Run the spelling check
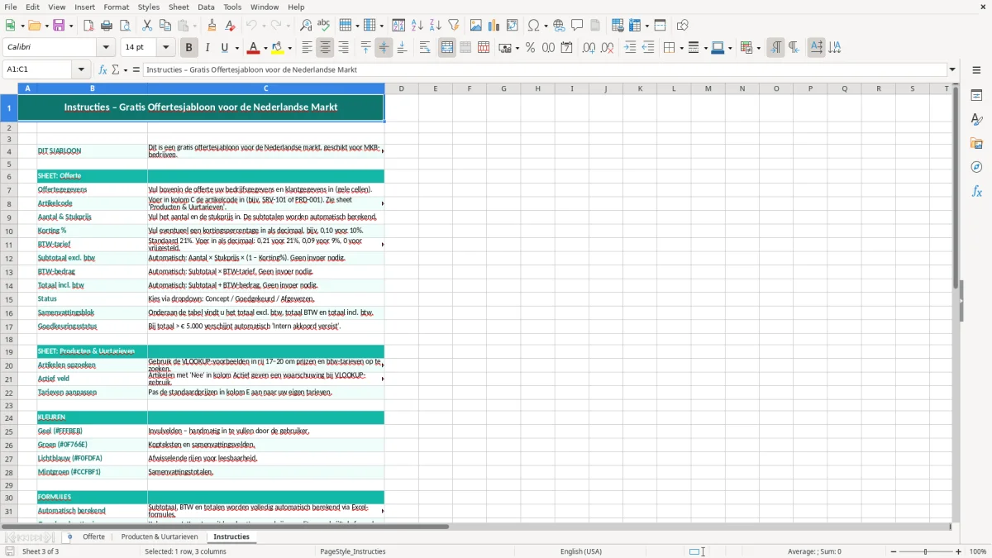Viewport: 992px width, 558px height. tap(323, 26)
